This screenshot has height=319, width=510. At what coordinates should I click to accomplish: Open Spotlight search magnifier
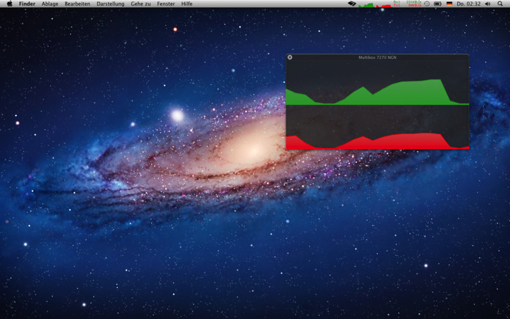pyautogui.click(x=500, y=4)
